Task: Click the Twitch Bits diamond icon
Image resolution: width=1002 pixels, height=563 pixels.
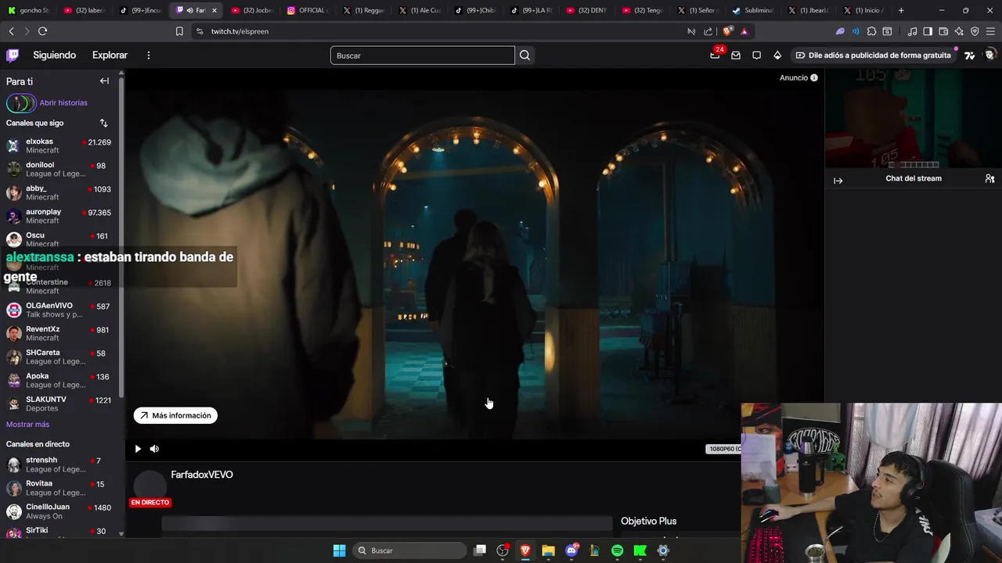Action: [777, 55]
